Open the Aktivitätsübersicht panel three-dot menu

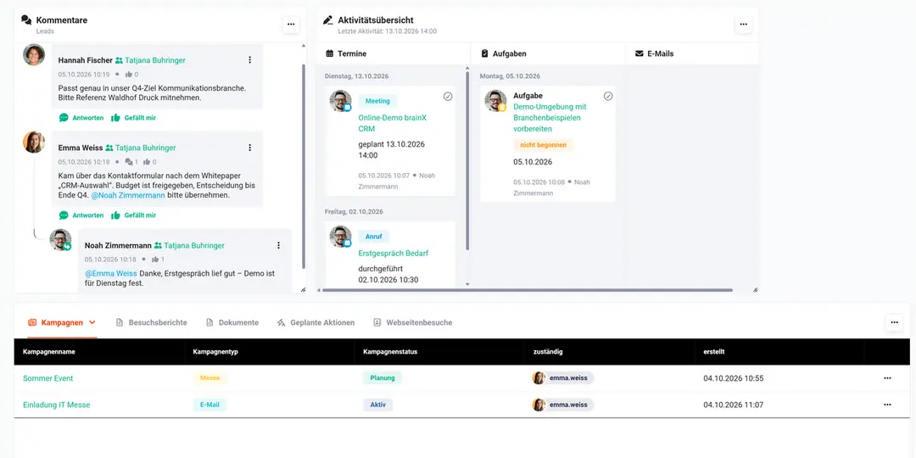click(x=743, y=25)
